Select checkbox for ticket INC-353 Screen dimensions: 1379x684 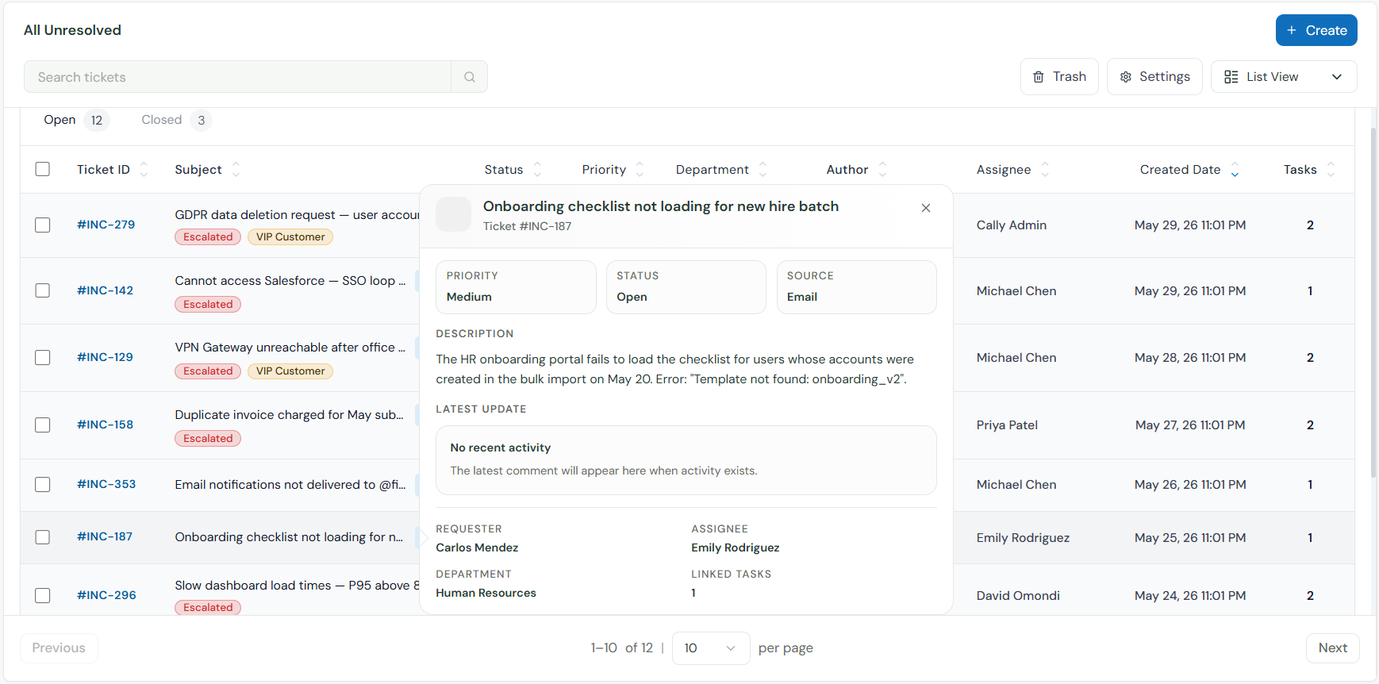click(x=43, y=485)
